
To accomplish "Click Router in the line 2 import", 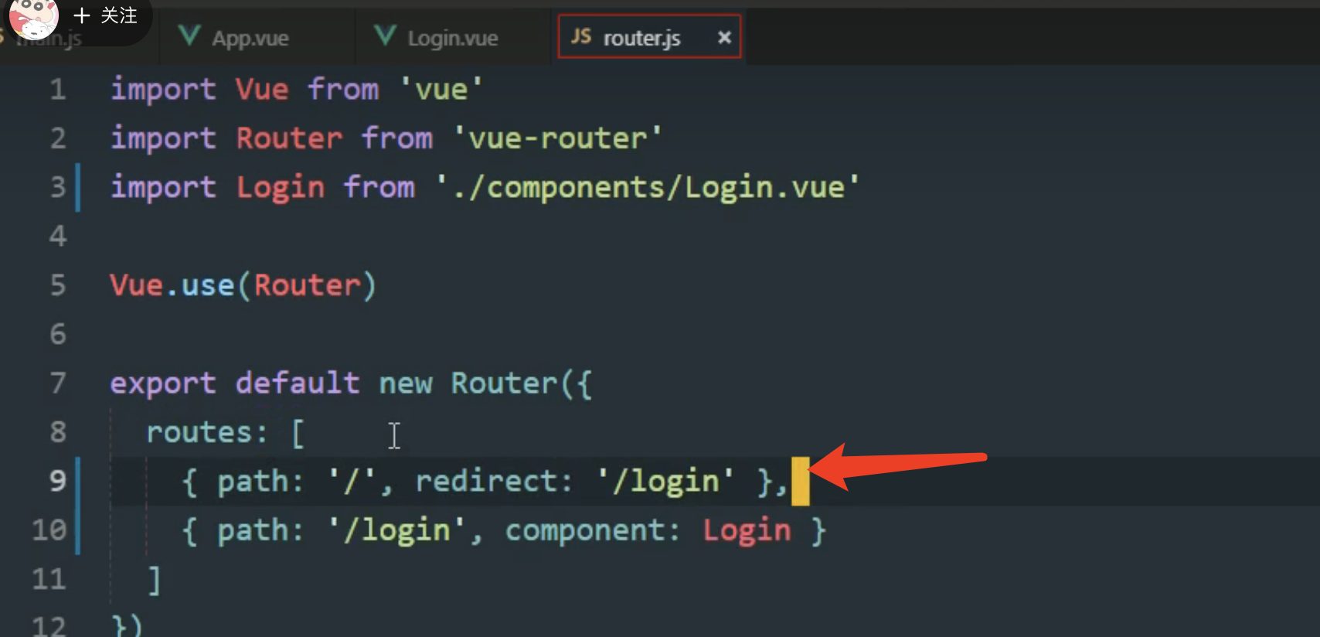I will [289, 138].
